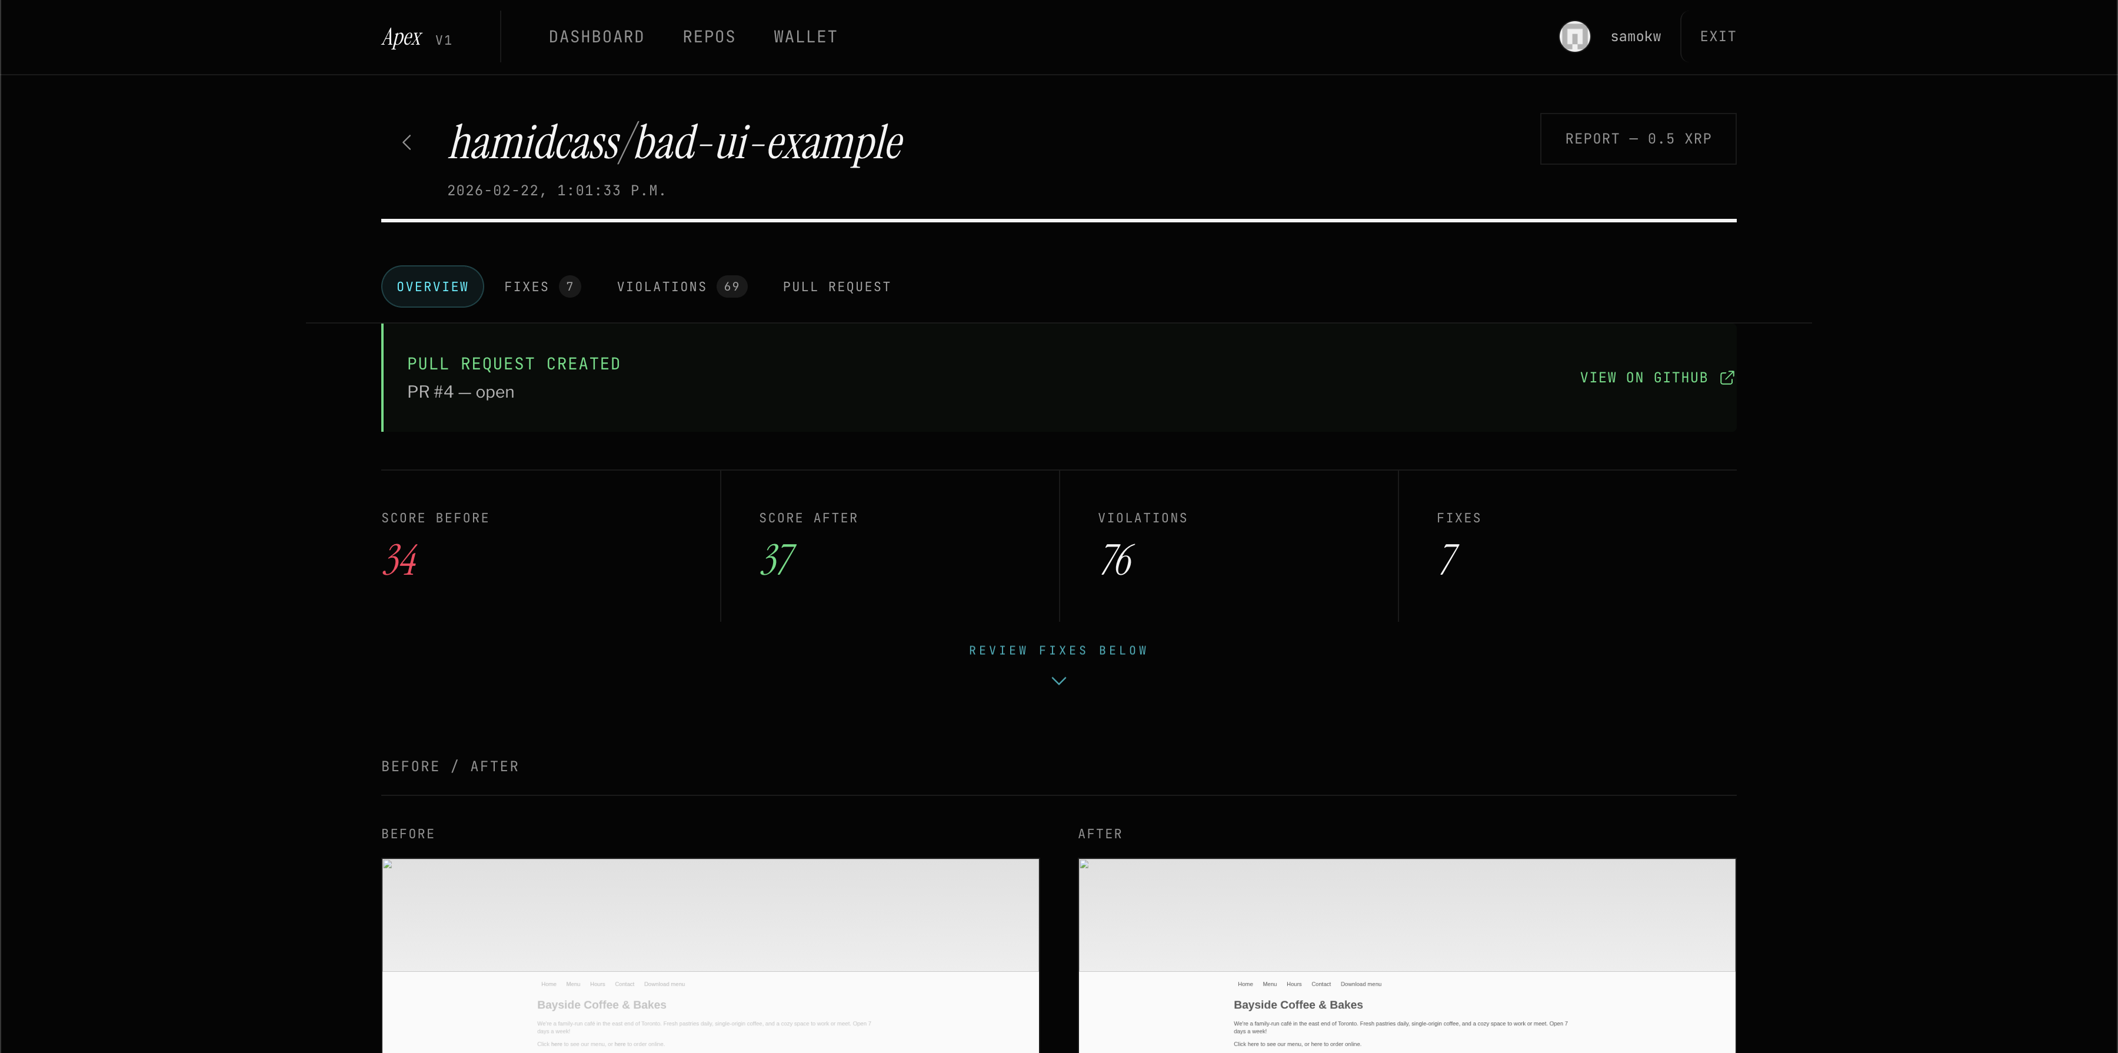Click the samokw user avatar
Screen dimensions: 2118x1053
1574,37
